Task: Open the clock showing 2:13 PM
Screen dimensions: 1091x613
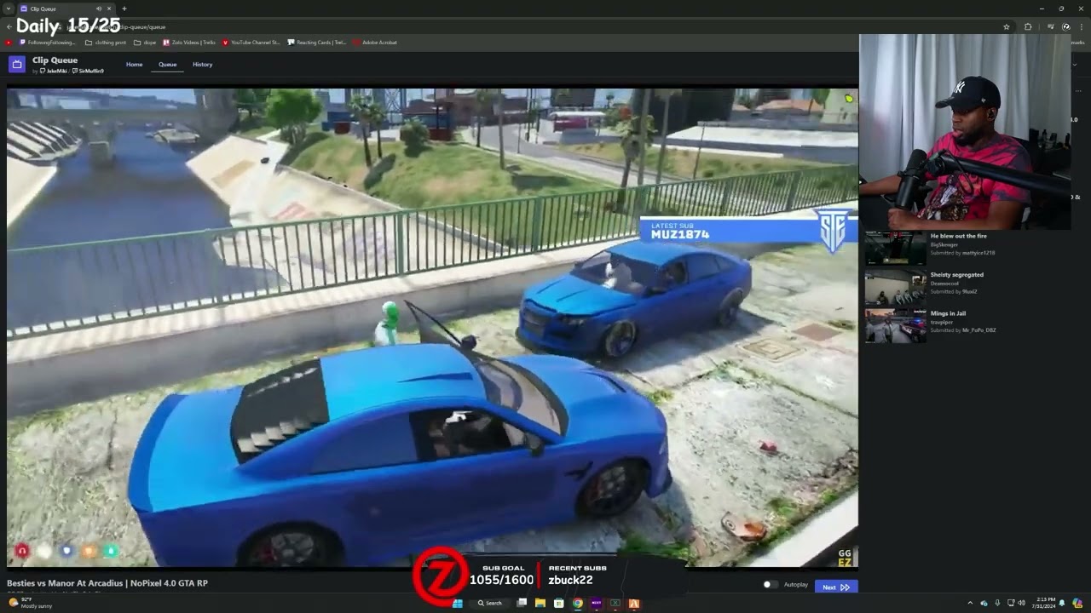Action: point(1046,603)
